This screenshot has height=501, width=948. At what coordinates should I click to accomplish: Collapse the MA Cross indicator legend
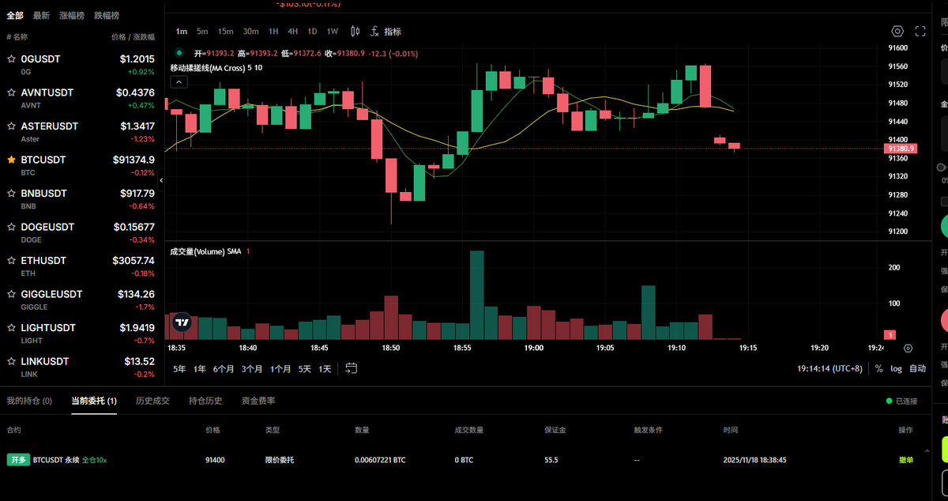click(179, 81)
